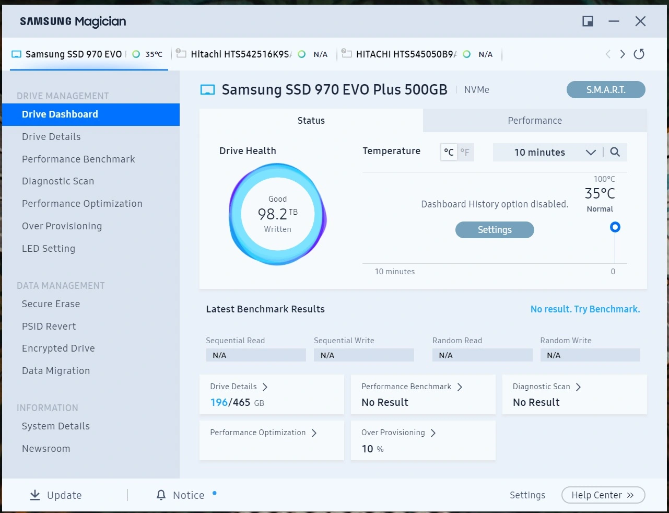Click the Notice label in bottom bar
Image resolution: width=669 pixels, height=513 pixels.
point(189,495)
